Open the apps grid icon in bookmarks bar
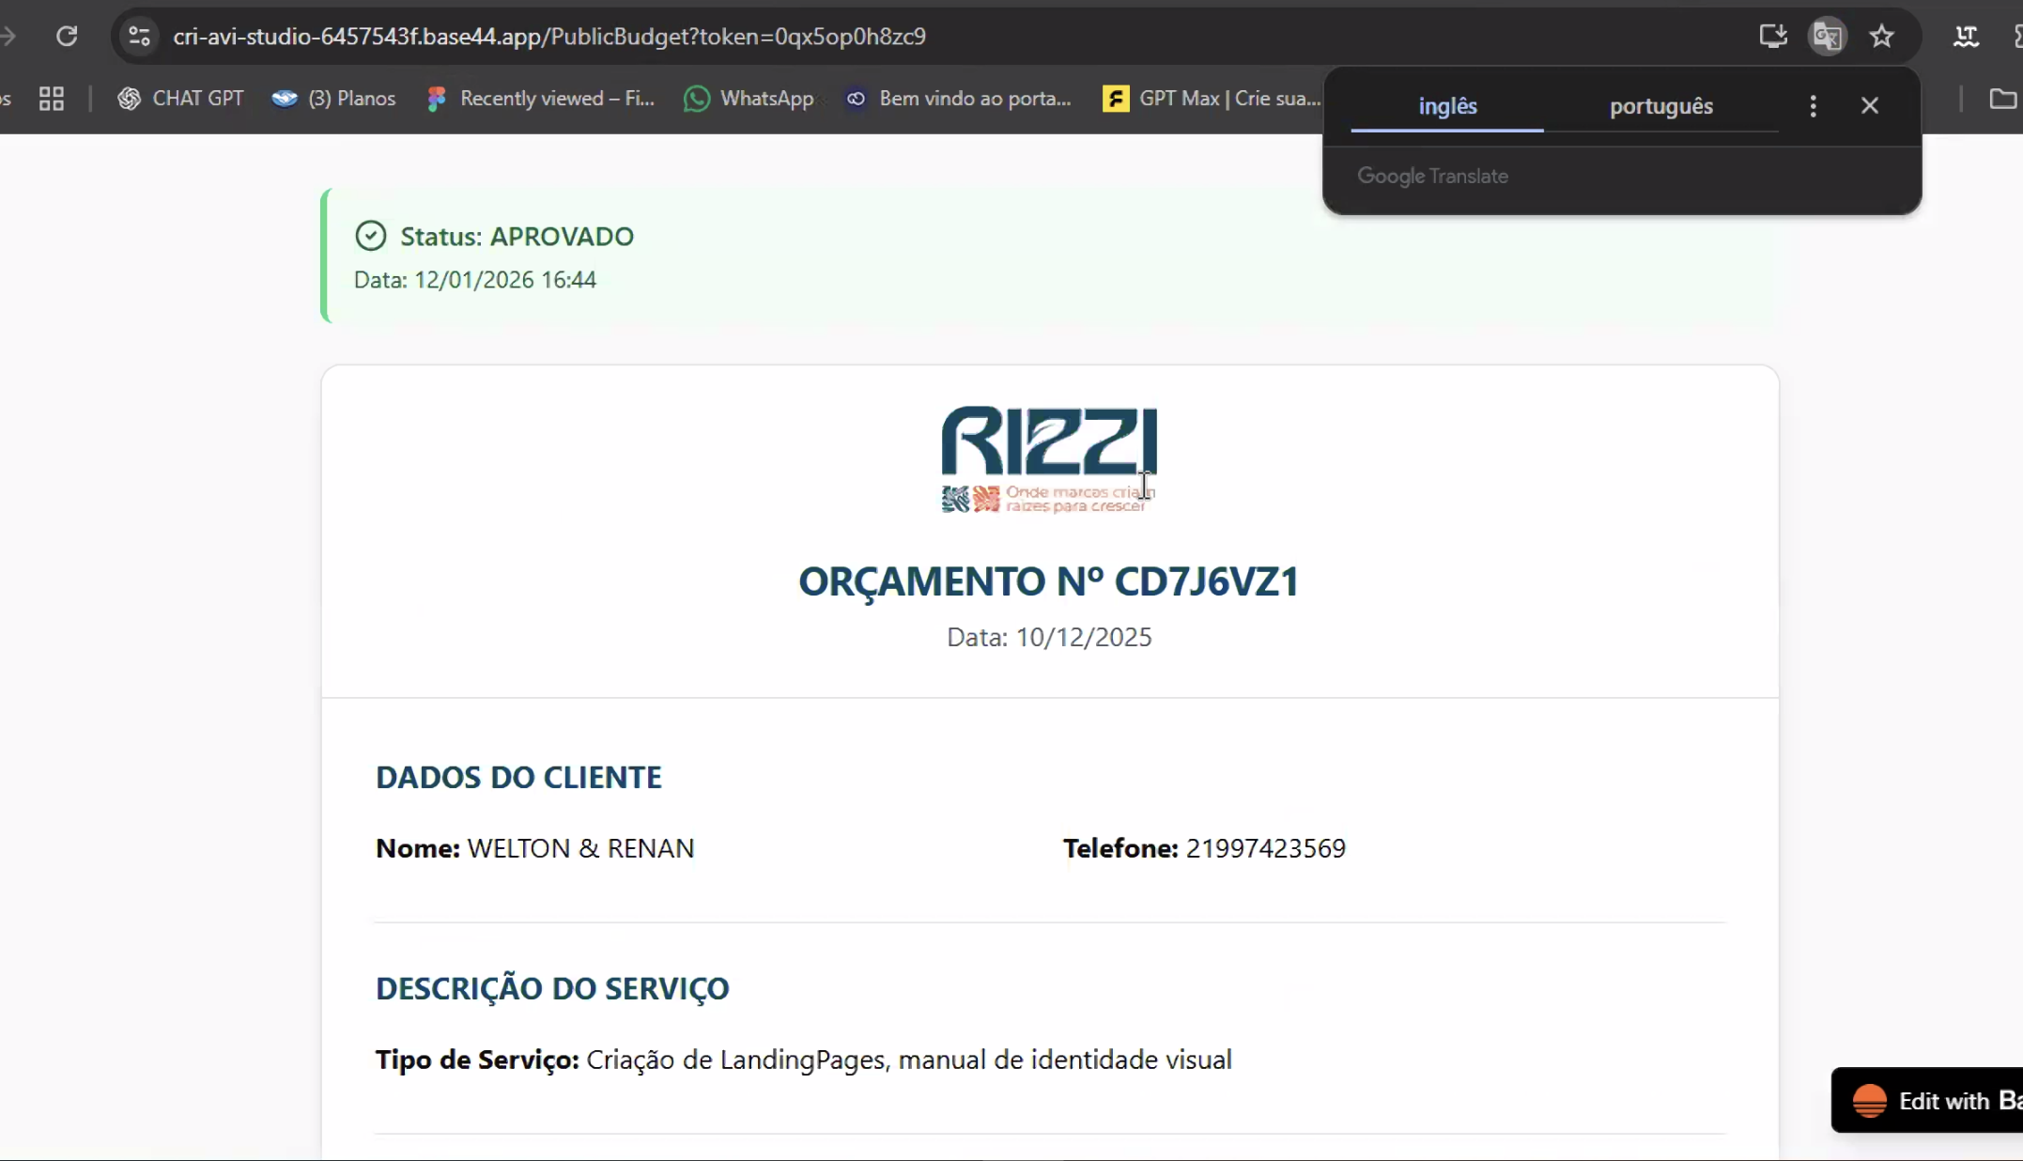 pyautogui.click(x=52, y=99)
